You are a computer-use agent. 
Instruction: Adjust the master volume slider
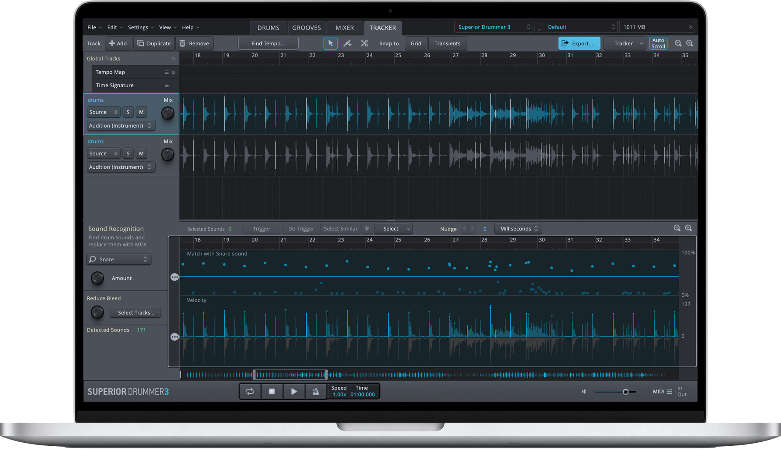click(x=615, y=392)
